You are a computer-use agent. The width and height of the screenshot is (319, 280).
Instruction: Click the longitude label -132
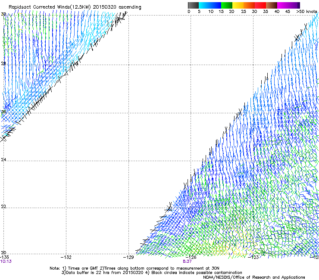coord(66,257)
